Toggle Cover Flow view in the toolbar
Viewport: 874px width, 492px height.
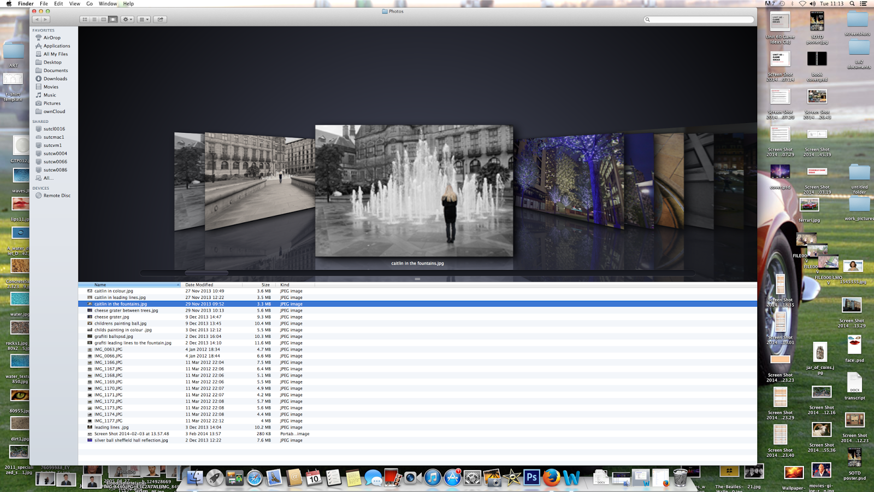(112, 19)
